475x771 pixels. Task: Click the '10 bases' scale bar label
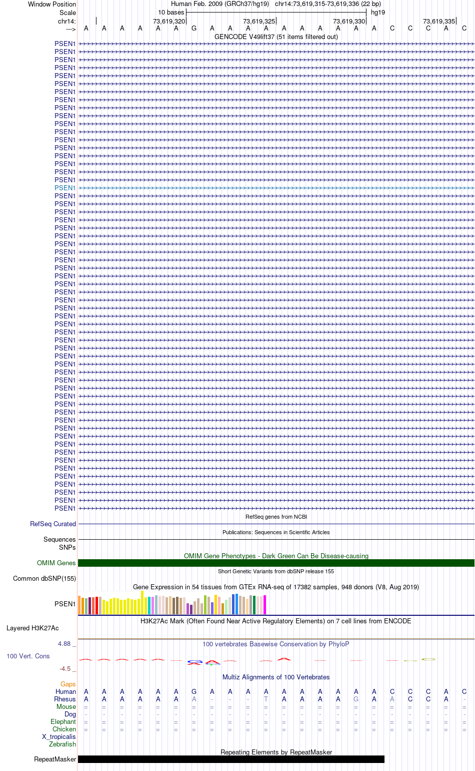pos(171,13)
